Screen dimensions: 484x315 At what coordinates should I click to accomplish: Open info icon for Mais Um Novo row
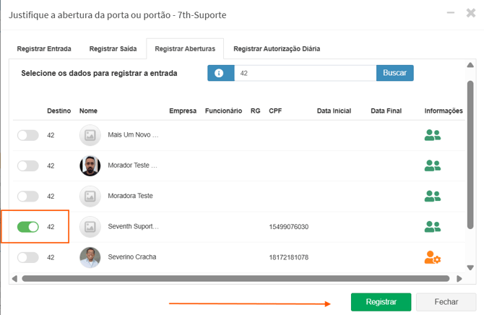pyautogui.click(x=432, y=135)
